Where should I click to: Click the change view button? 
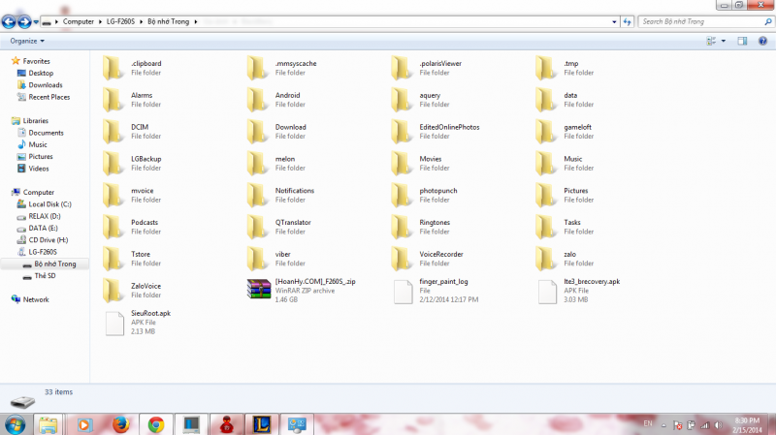(711, 41)
